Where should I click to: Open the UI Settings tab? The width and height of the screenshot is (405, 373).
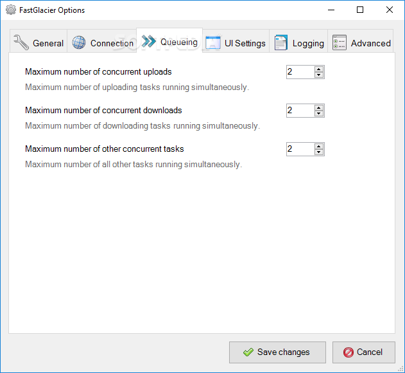(x=236, y=41)
